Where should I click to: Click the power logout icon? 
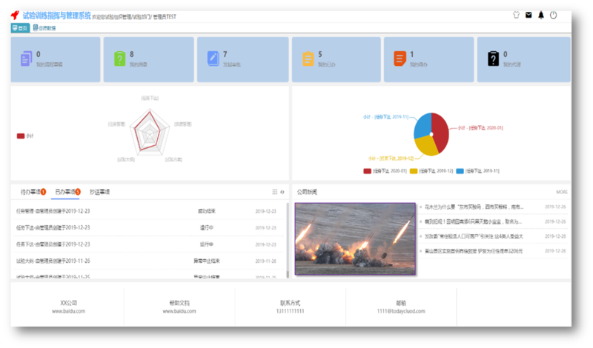click(x=553, y=15)
